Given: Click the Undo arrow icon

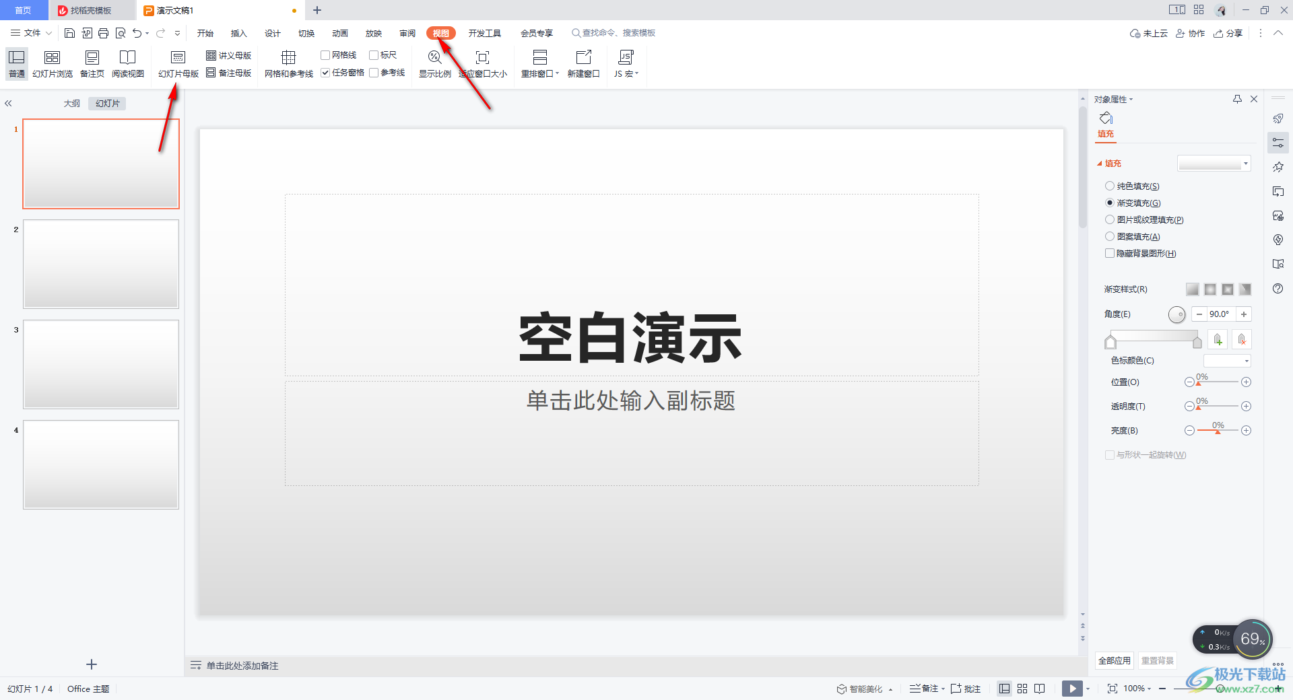Looking at the screenshot, I should [137, 33].
